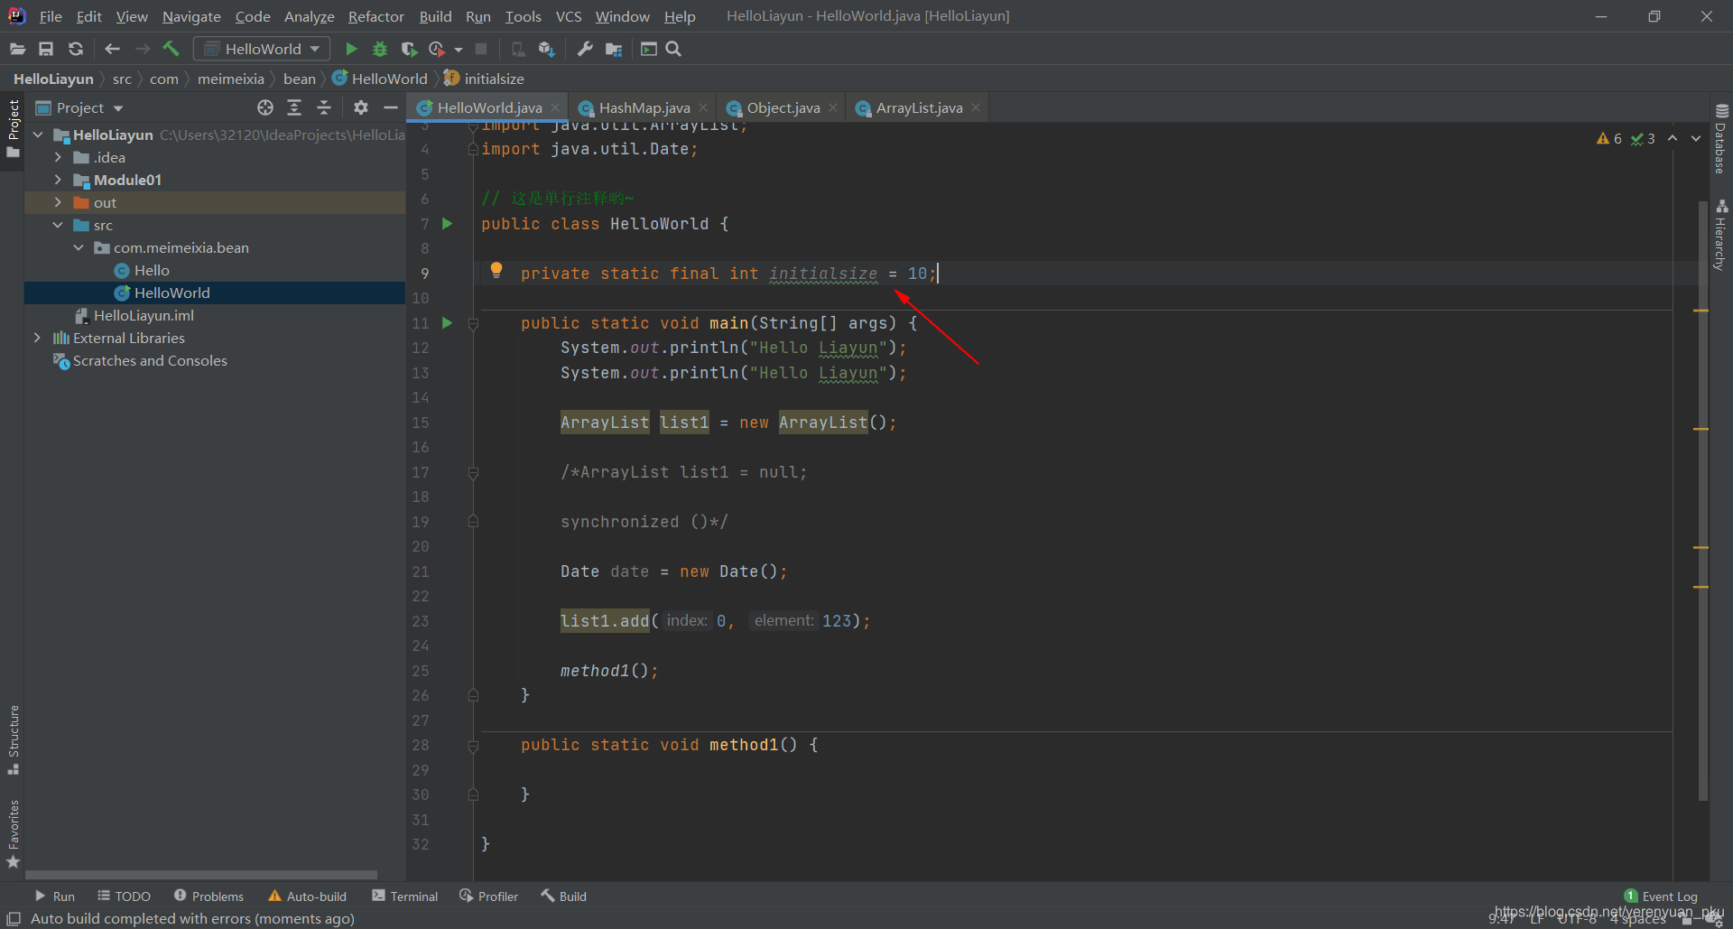Open the run configuration HelloWorld dropdown

click(x=262, y=49)
